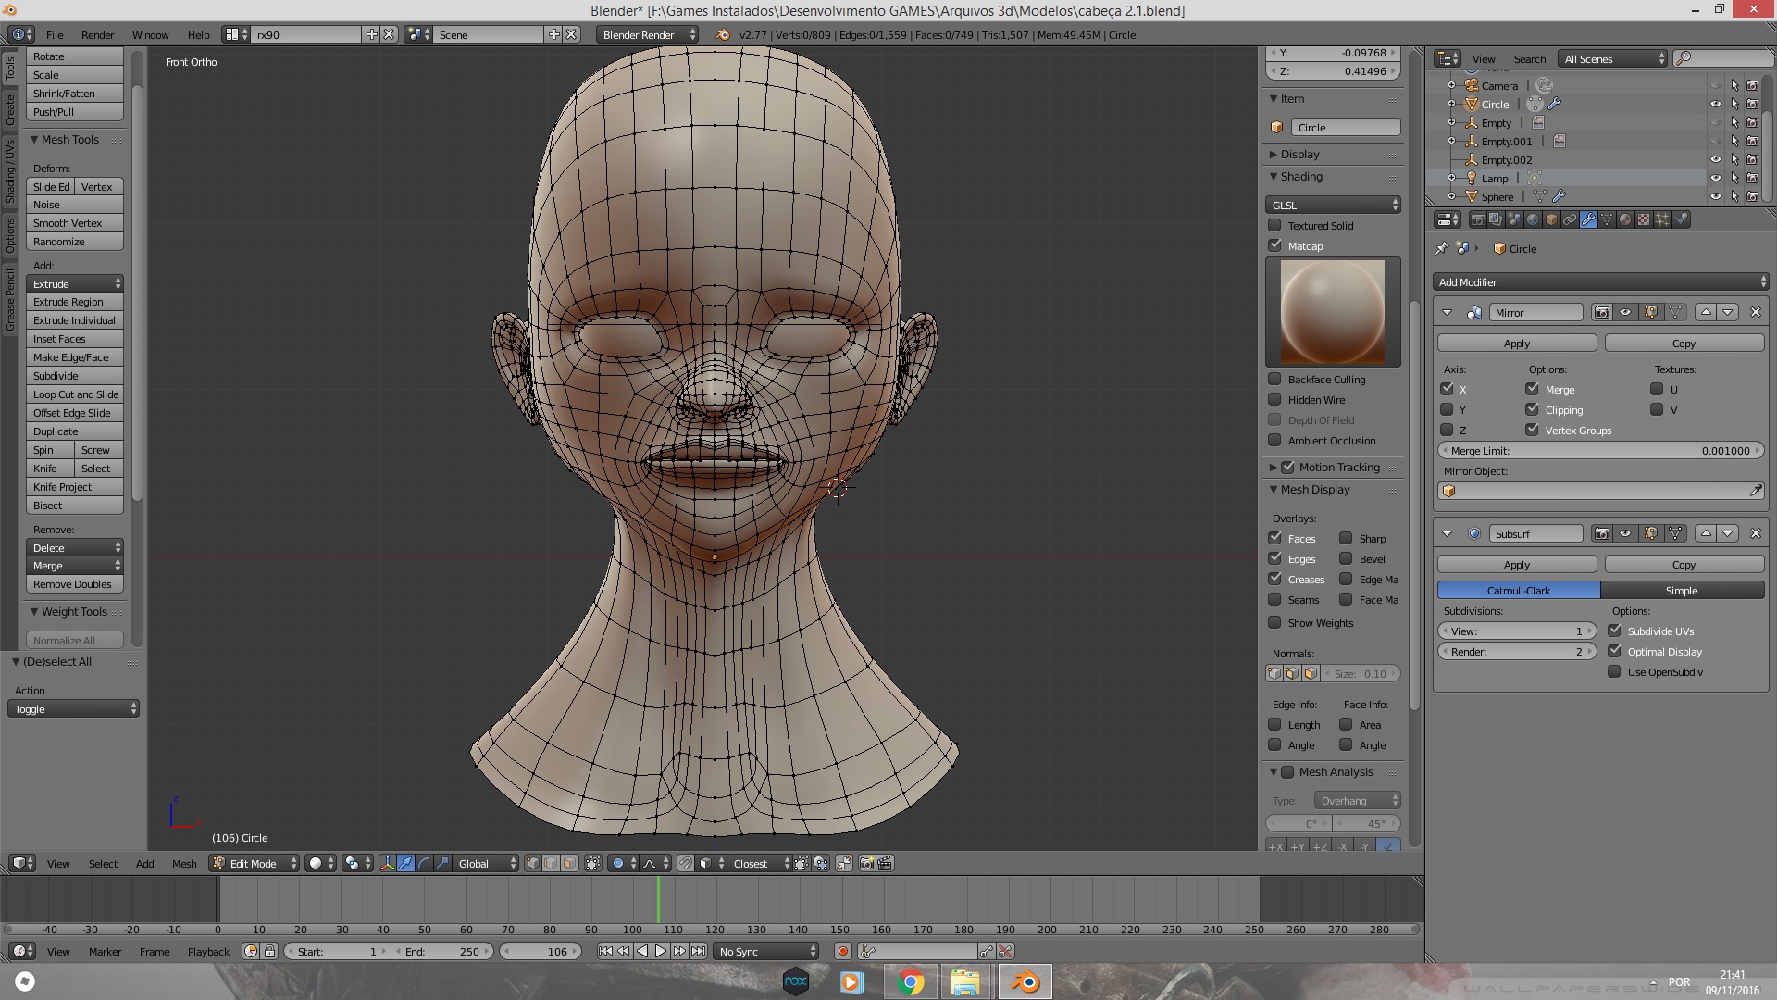Screen dimensions: 1777x1000
Task: Open the Render properties tab (camera icon)
Action: (x=1477, y=219)
